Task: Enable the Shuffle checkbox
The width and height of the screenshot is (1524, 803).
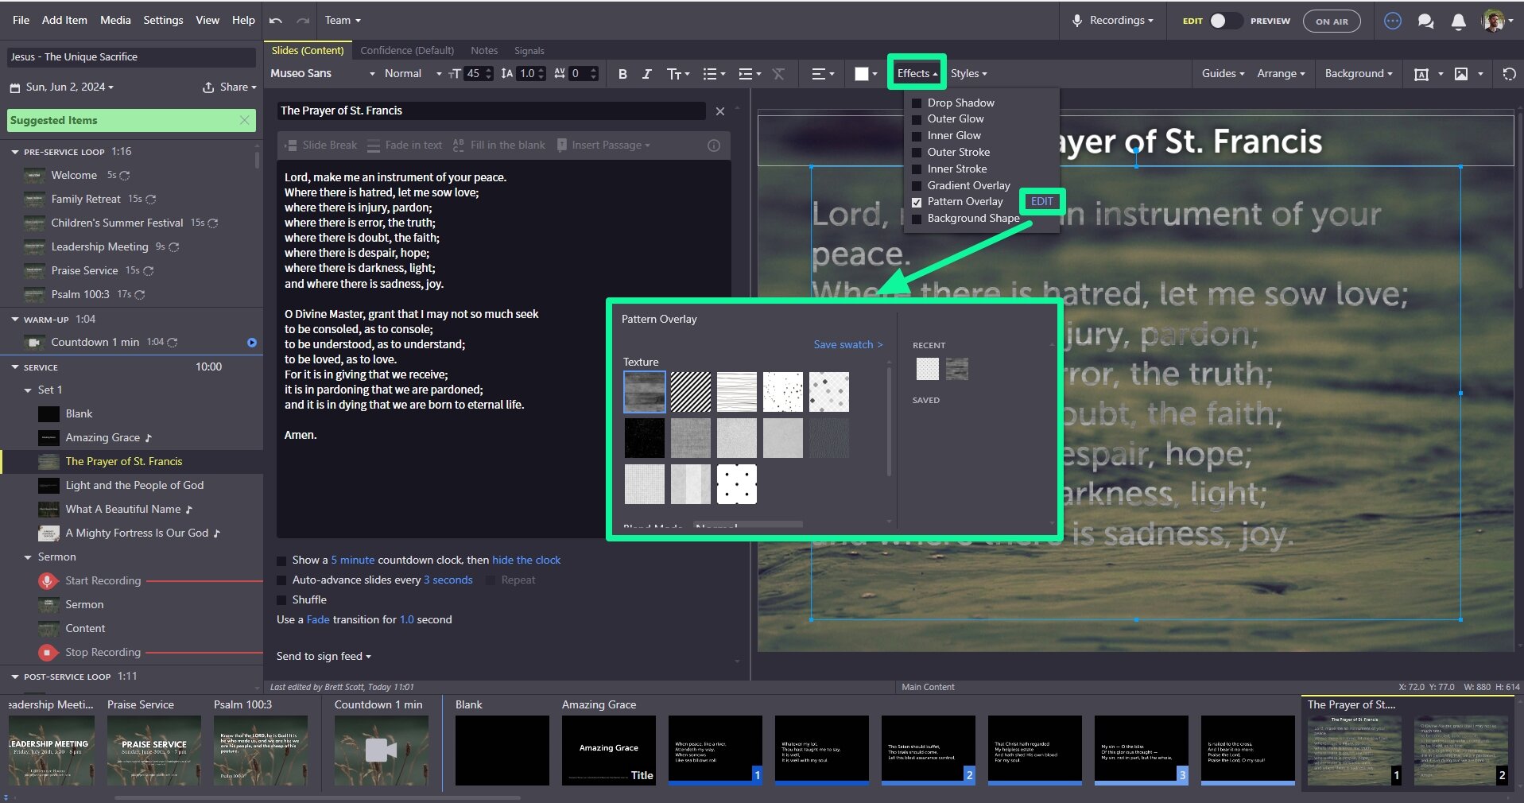Action: (281, 600)
